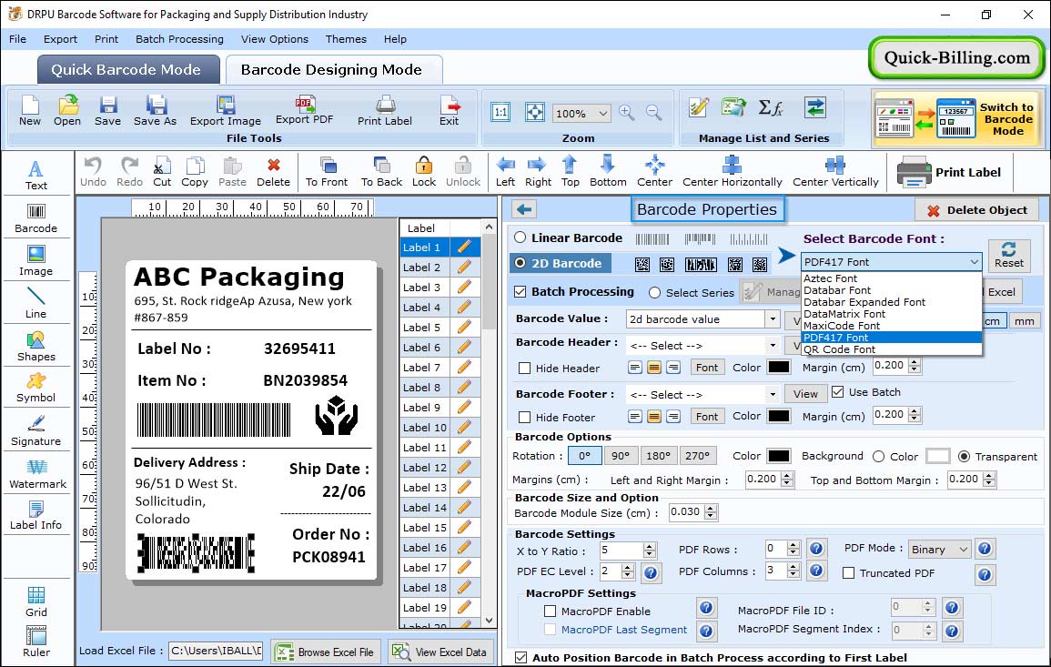The height and width of the screenshot is (667, 1051).
Task: Click View Excel Data button
Action: (x=440, y=652)
